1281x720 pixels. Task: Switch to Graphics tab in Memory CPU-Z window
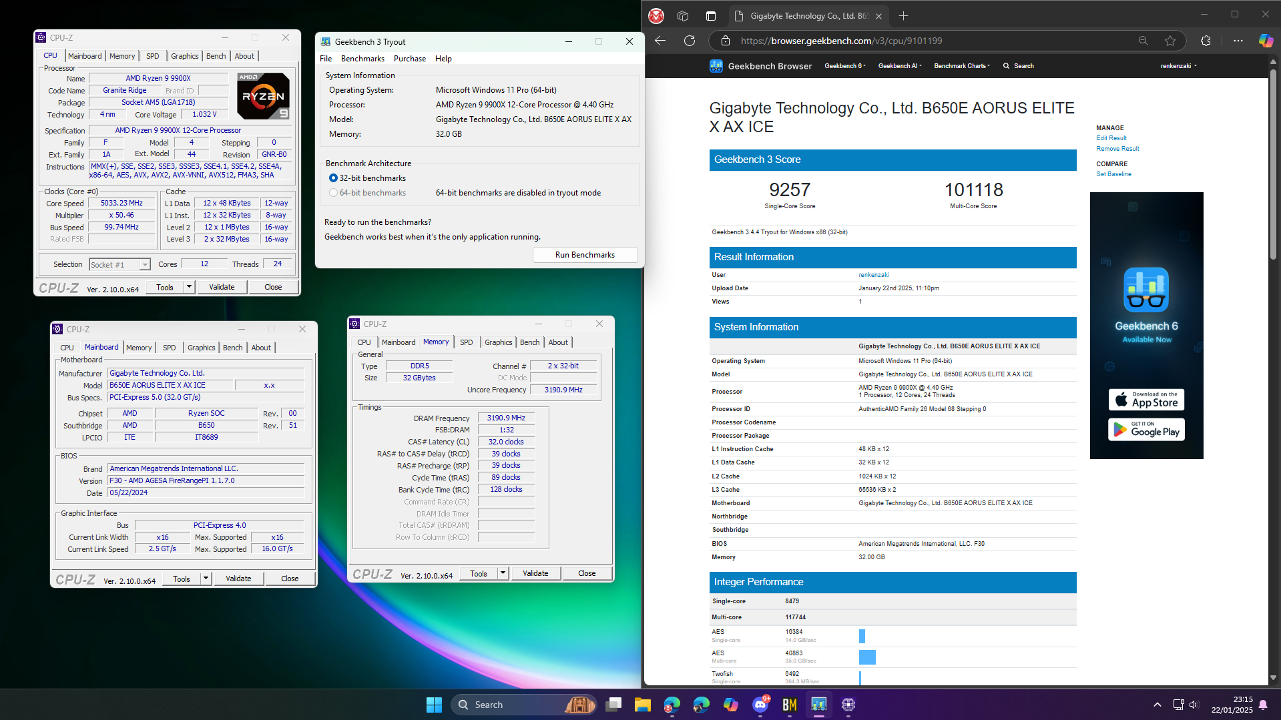pos(499,342)
